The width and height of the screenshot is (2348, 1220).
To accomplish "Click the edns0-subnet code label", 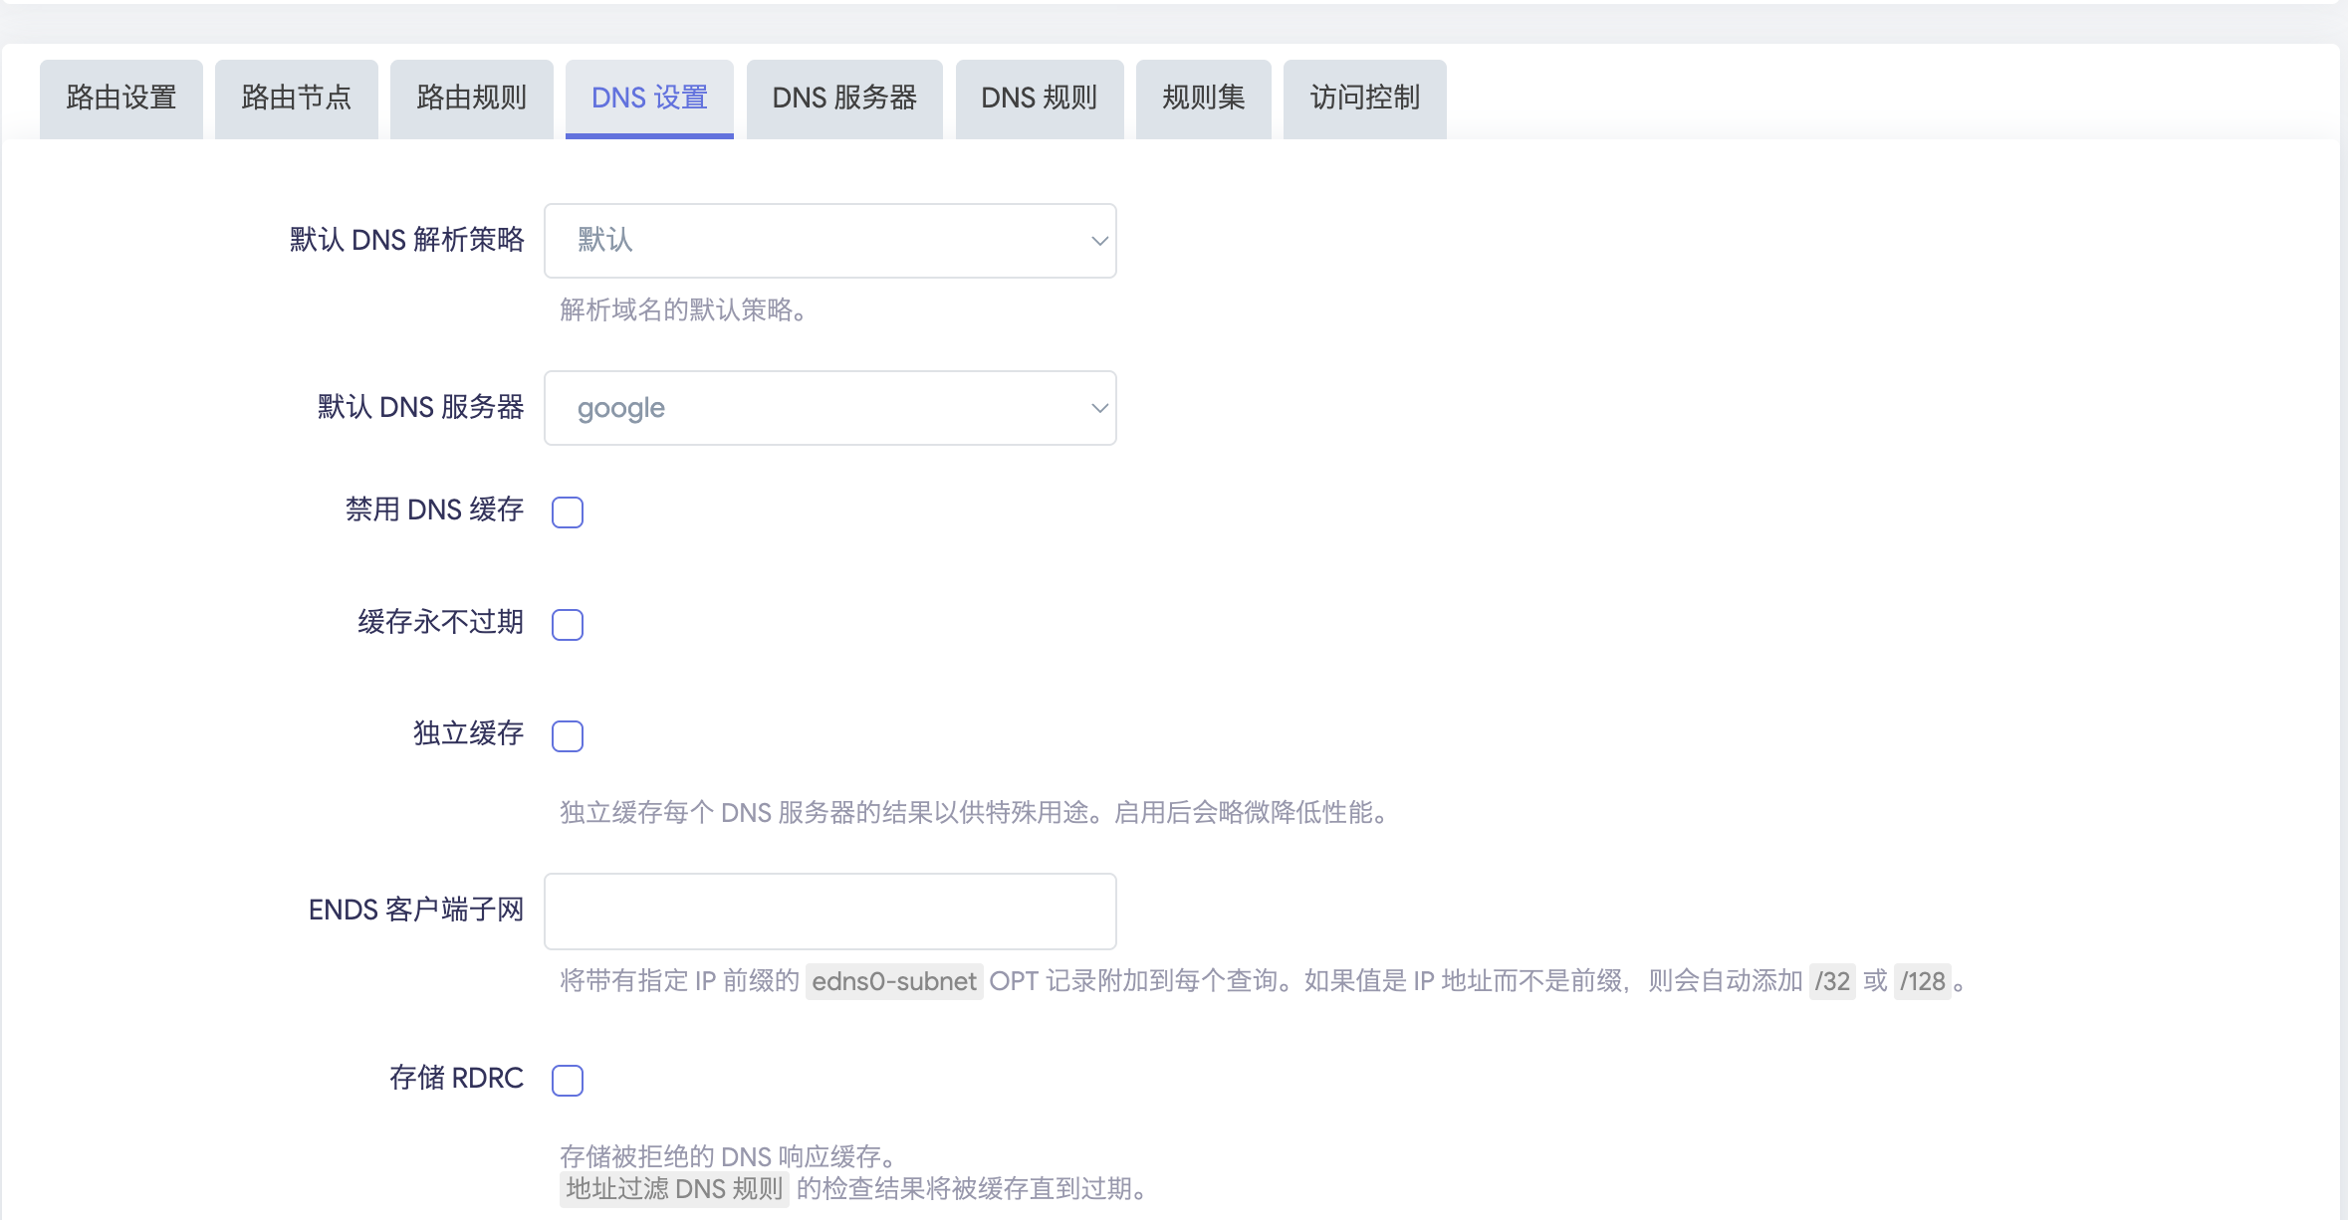I will (x=893, y=982).
